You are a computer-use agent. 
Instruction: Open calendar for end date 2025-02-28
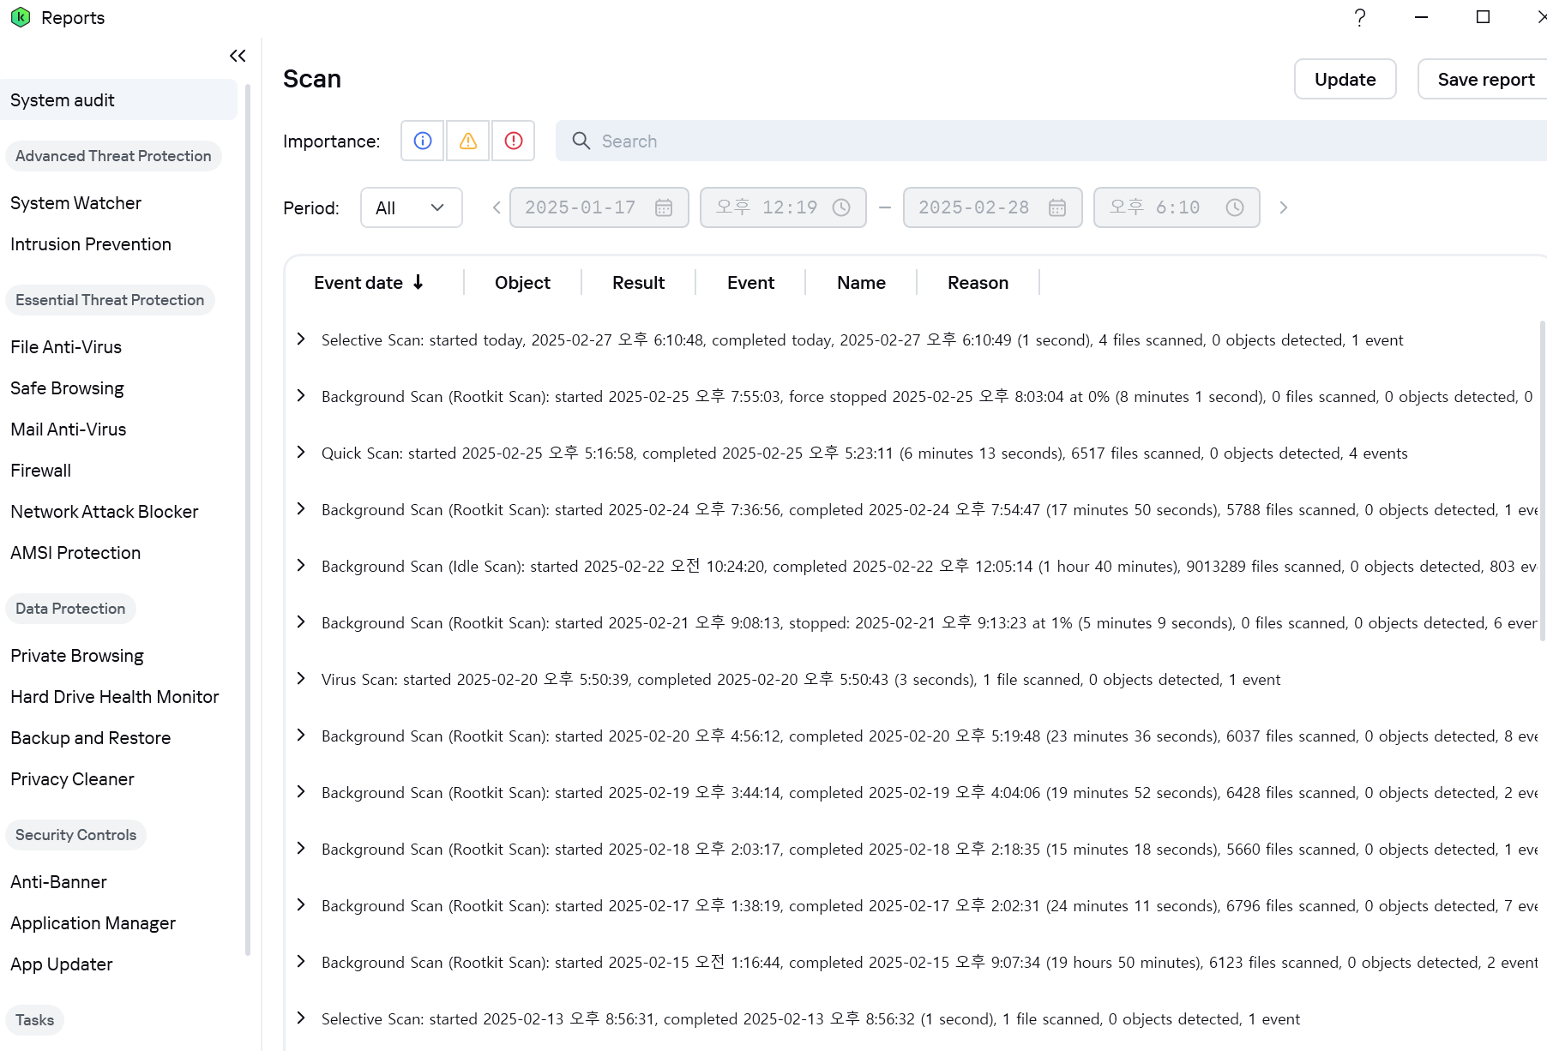tap(1057, 207)
